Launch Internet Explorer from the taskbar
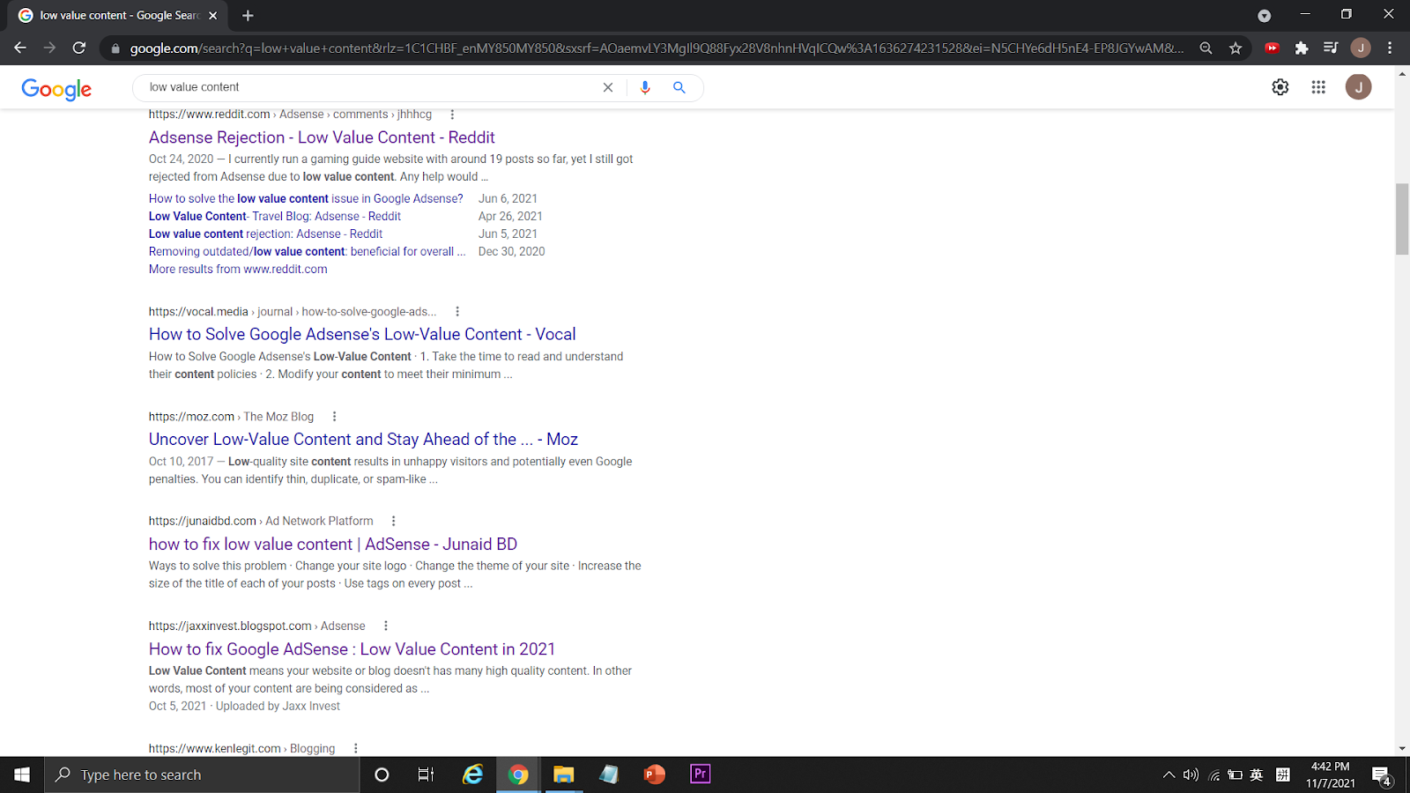The image size is (1410, 793). pyautogui.click(x=473, y=774)
